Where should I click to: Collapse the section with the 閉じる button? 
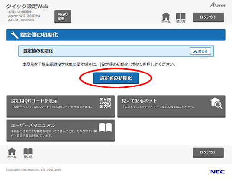coord(200,51)
